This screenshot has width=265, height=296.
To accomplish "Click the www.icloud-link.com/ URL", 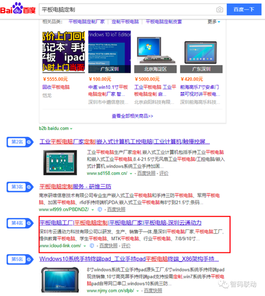I will click(x=60, y=246).
